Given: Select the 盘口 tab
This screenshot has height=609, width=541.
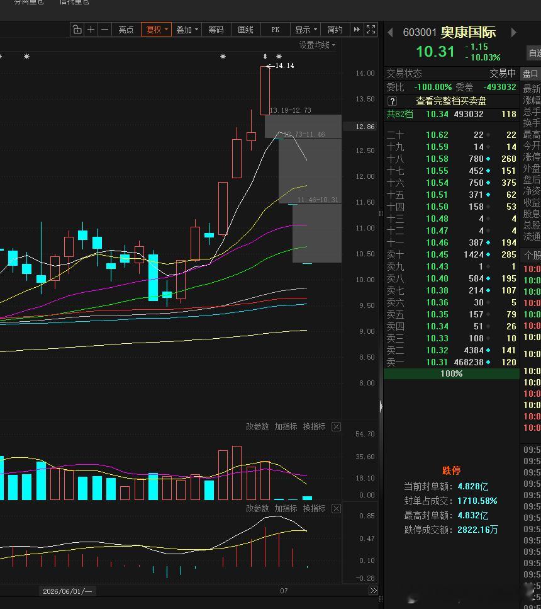Looking at the screenshot, I should click(530, 74).
